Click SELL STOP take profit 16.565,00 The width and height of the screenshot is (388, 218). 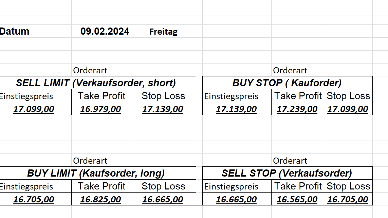click(x=297, y=200)
